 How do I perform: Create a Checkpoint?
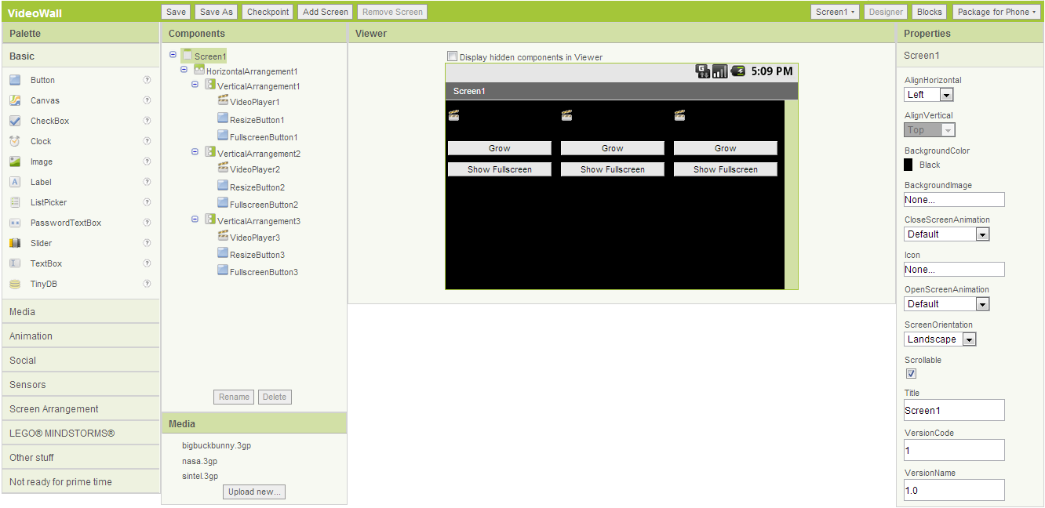[268, 12]
